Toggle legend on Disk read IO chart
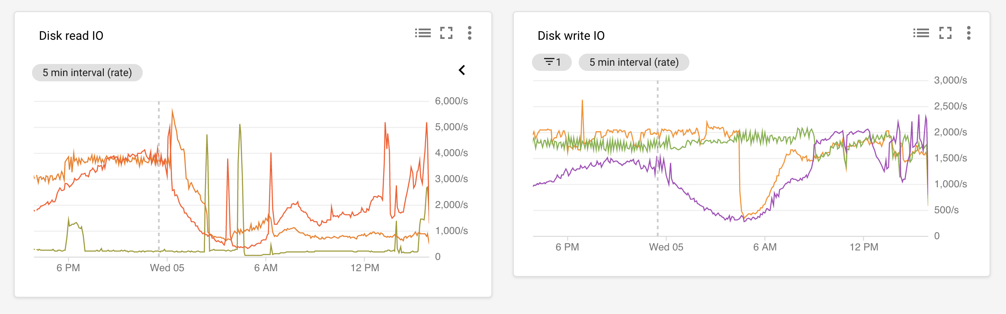The image size is (1006, 314). pos(423,33)
